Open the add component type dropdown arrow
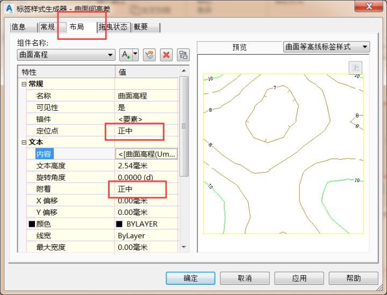The image size is (387, 295). (135, 54)
